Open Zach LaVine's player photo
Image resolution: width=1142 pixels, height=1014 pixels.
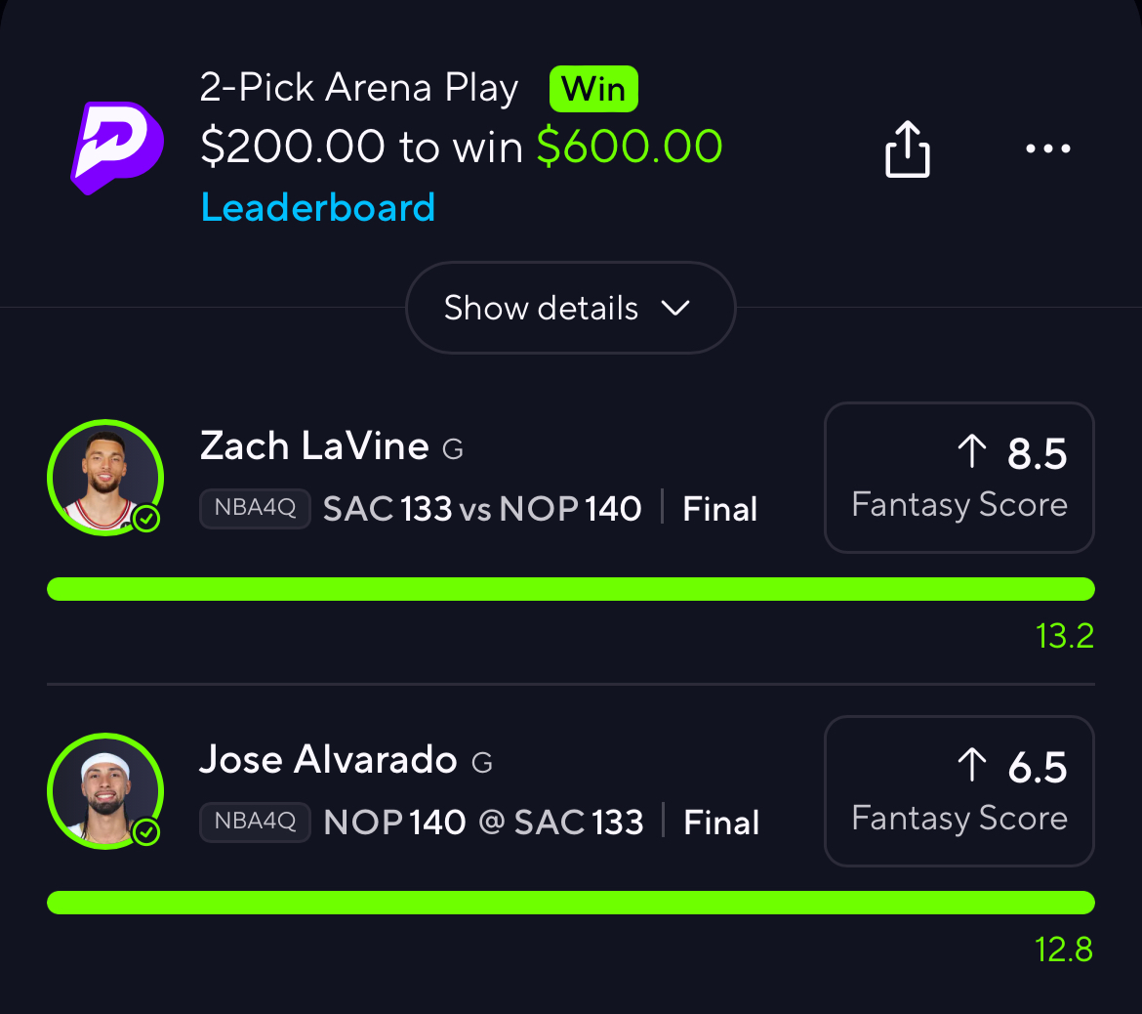point(103,478)
